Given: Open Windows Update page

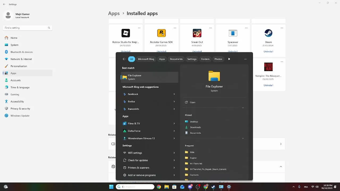Looking at the screenshot, I should pyautogui.click(x=28, y=116).
